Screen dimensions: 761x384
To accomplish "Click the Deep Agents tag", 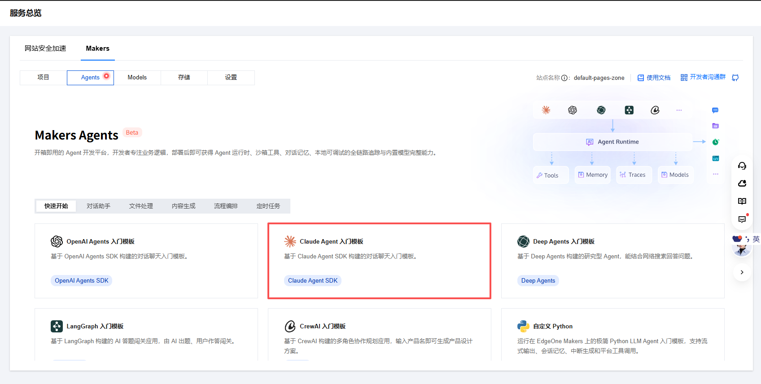I will pyautogui.click(x=538, y=281).
